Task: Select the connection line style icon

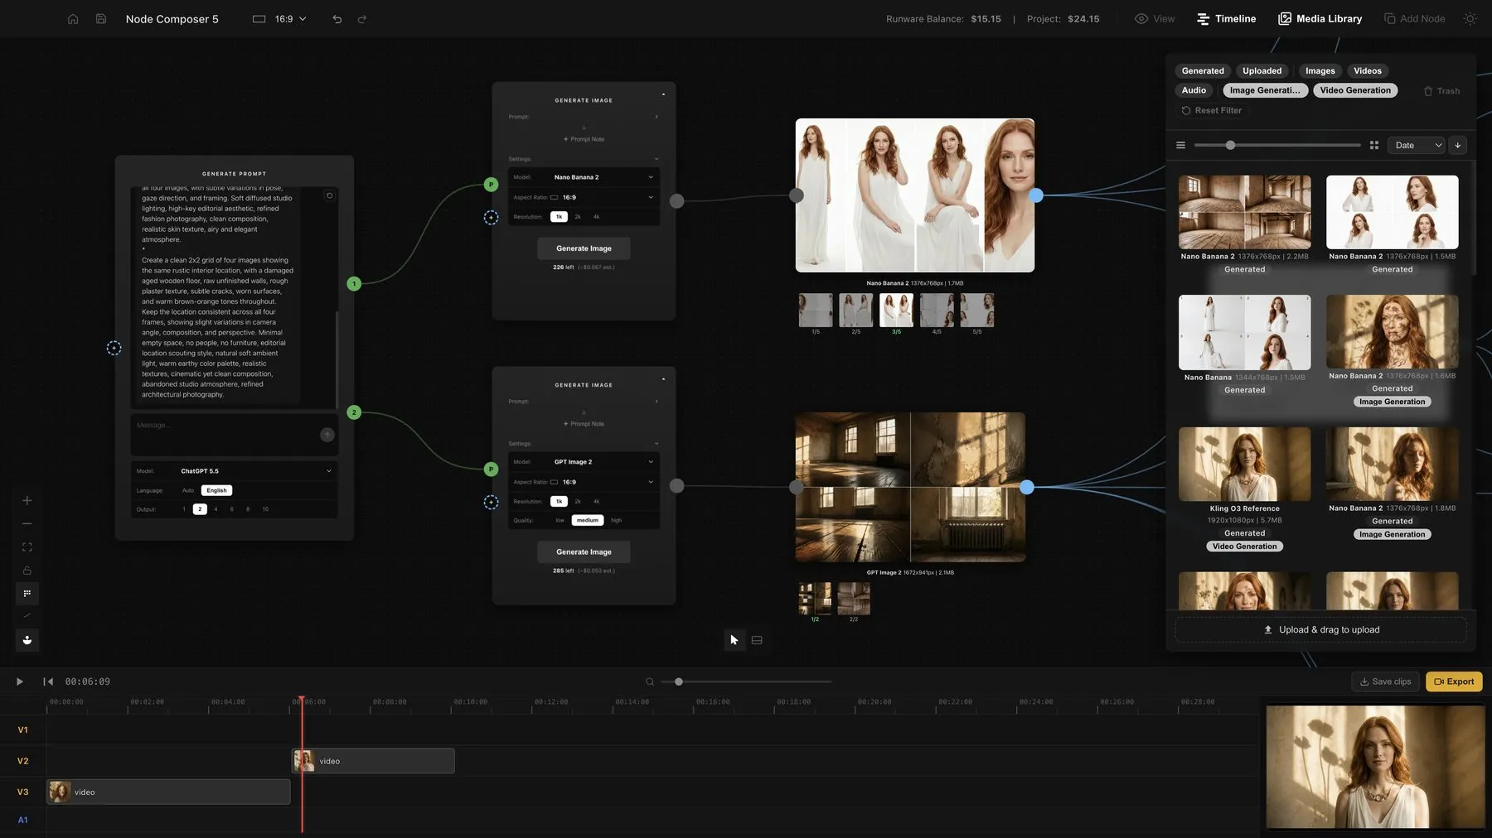Action: coord(27,615)
